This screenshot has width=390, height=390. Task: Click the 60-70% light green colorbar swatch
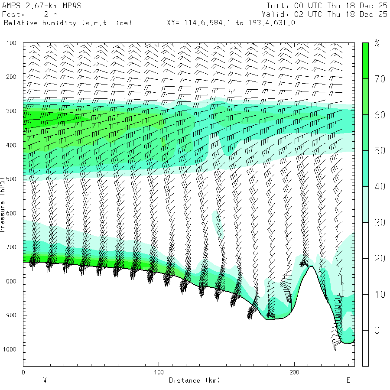[365, 97]
